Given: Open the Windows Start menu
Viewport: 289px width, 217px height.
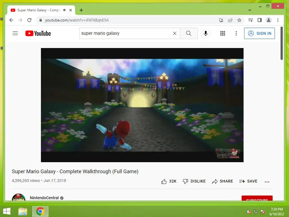Looking at the screenshot, I should 7,211.
